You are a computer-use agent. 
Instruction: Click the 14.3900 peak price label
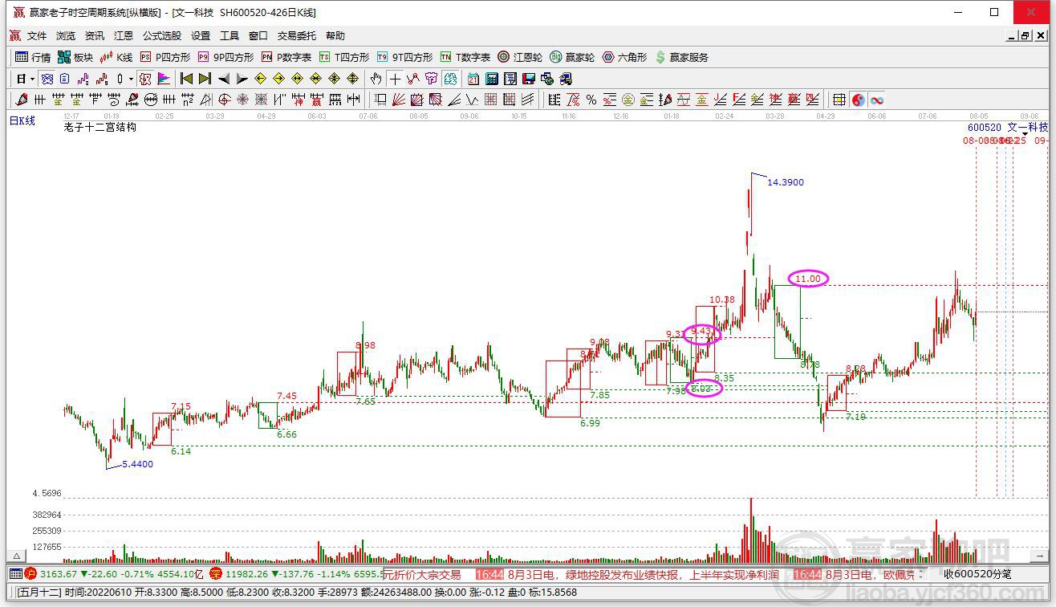pyautogui.click(x=786, y=182)
